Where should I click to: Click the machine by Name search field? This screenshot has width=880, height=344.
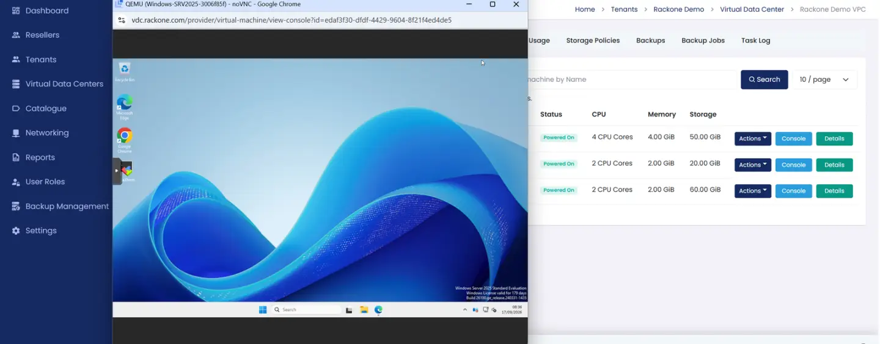(x=633, y=79)
